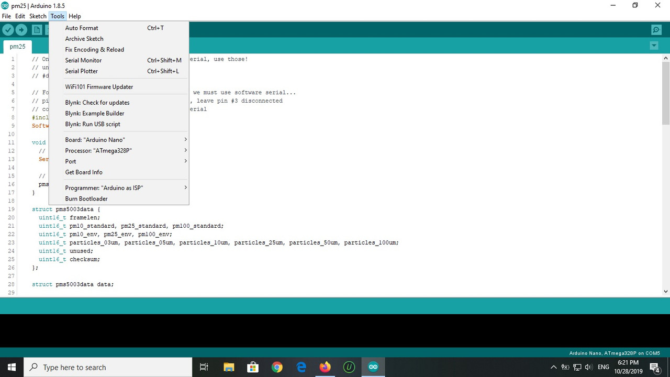Open the tab options dropdown arrow
The height and width of the screenshot is (377, 670).
[654, 46]
